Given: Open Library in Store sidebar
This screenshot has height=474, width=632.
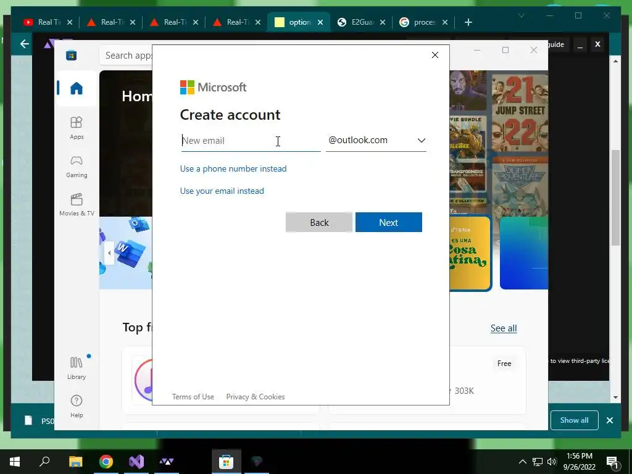Looking at the screenshot, I should tap(76, 368).
